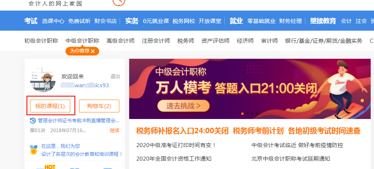Open 2020中级准考证打印时间有变 news link
This screenshot has width=374, height=169.
[x=176, y=145]
